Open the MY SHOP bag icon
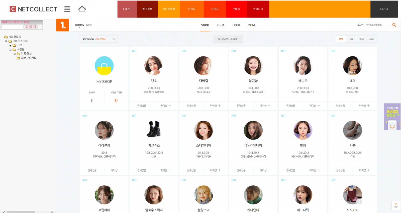Screen dimensions: 401x213 click(x=104, y=66)
